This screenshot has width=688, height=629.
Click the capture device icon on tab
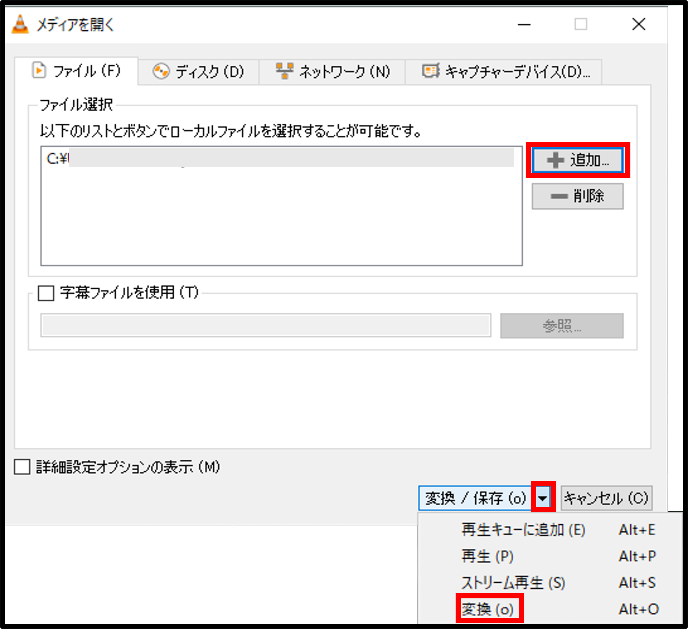[x=430, y=71]
